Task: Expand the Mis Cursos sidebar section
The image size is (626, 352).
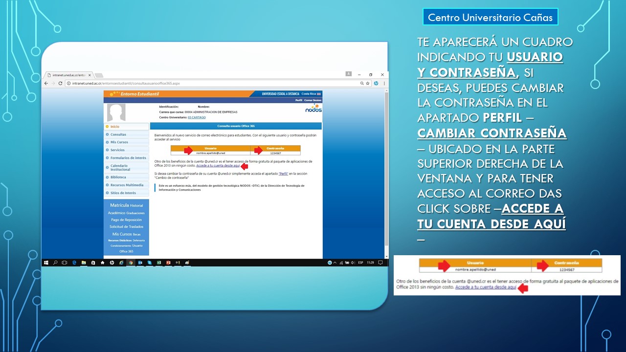Action: 119,142
